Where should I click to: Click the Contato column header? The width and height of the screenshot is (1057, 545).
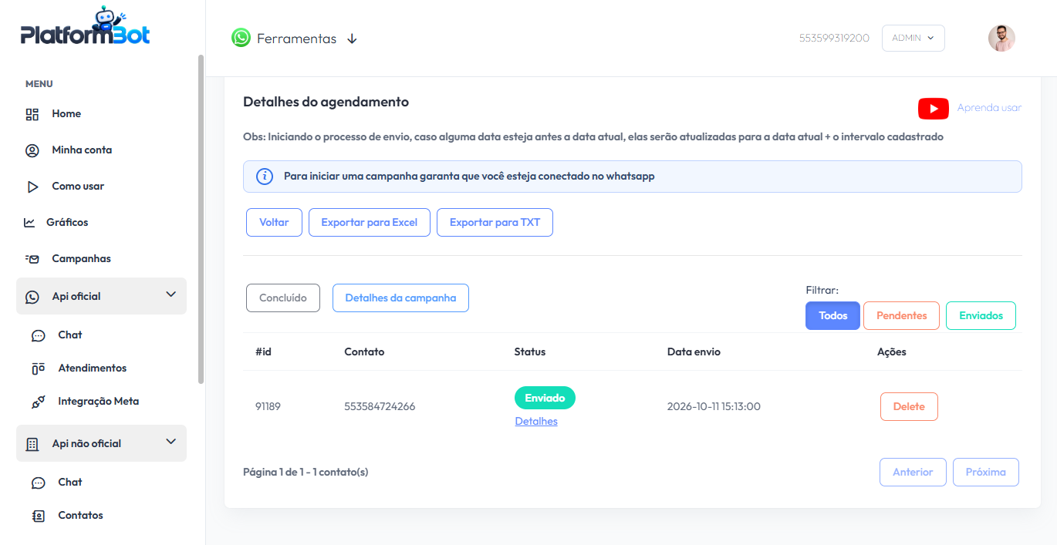pos(364,352)
